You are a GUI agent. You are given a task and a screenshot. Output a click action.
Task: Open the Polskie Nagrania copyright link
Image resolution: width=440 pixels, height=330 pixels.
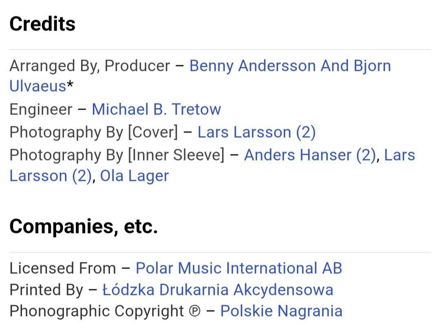(281, 311)
